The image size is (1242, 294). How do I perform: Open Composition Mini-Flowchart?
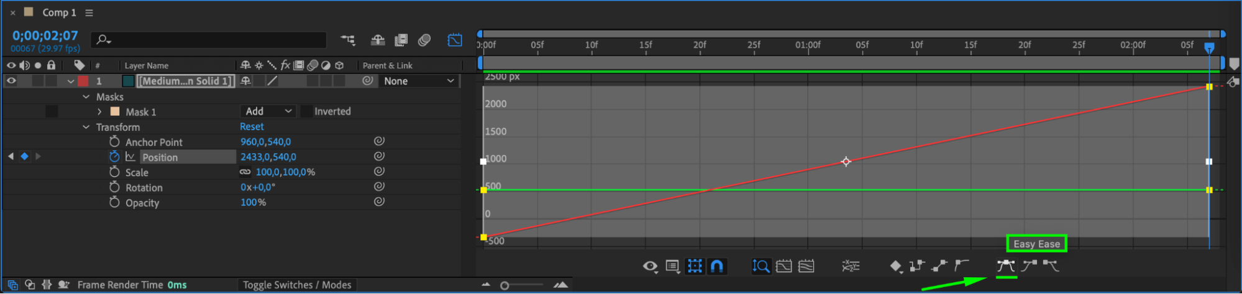pyautogui.click(x=348, y=40)
